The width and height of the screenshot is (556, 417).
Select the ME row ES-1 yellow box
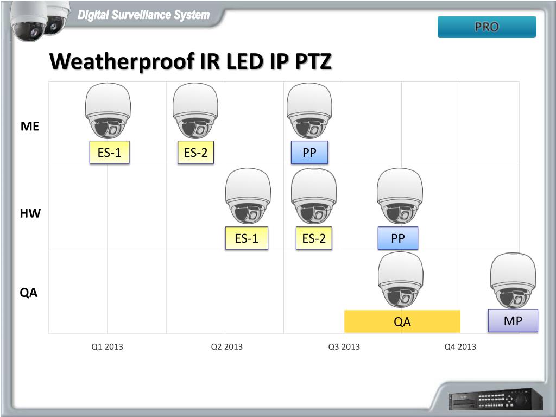[x=110, y=153]
